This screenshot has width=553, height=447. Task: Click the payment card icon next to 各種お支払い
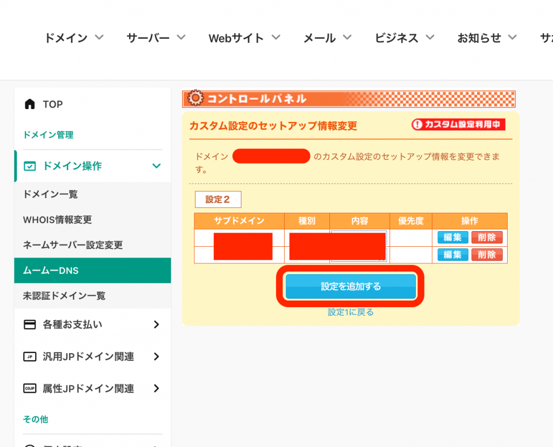point(31,324)
